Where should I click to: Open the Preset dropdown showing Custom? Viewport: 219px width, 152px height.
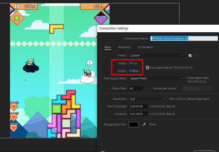coord(156,55)
